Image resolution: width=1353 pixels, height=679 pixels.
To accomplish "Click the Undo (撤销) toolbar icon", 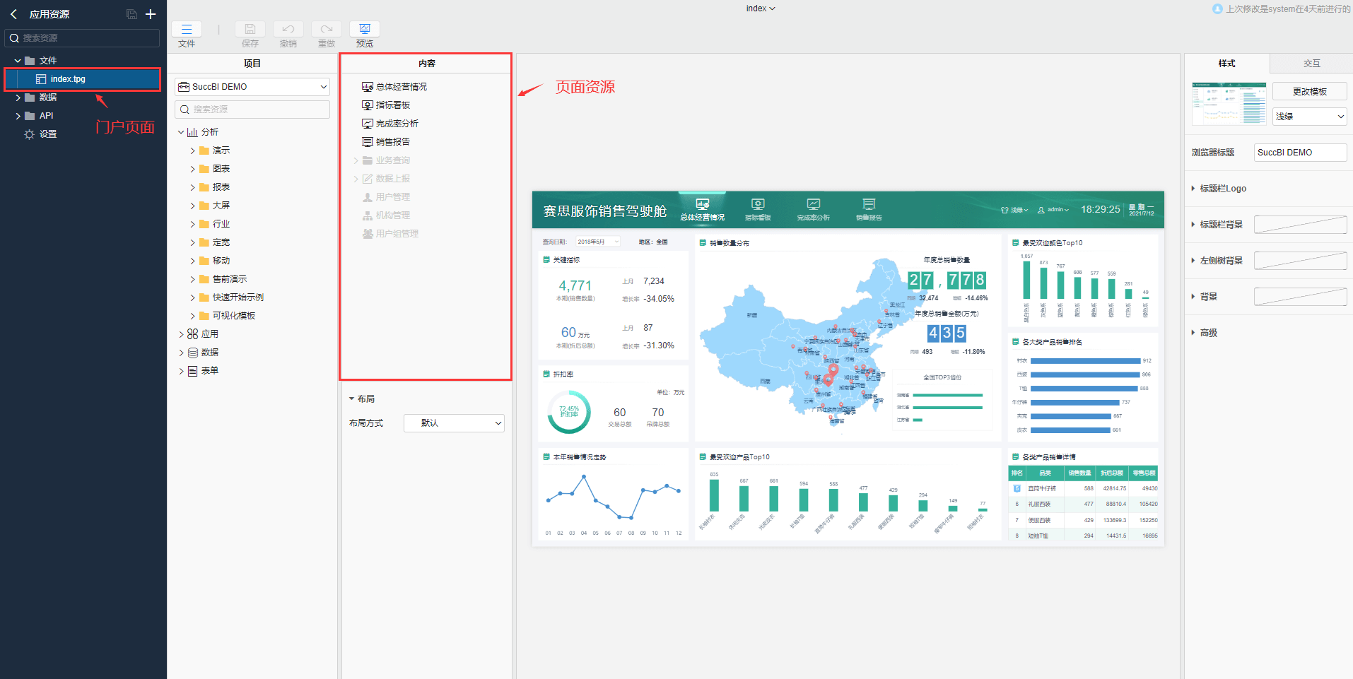I will pos(288,30).
